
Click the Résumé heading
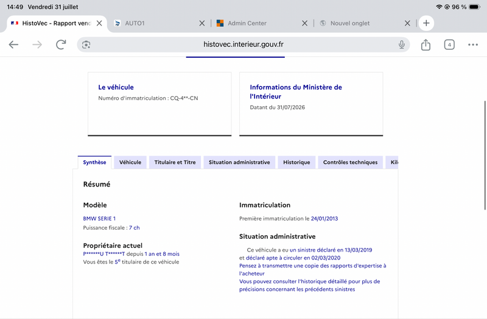(x=97, y=184)
